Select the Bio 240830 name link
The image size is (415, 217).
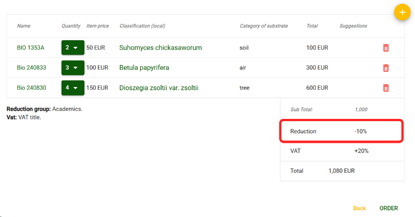pyautogui.click(x=31, y=88)
